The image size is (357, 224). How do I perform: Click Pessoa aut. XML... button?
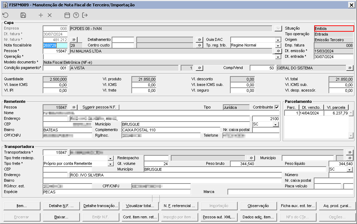(219, 217)
